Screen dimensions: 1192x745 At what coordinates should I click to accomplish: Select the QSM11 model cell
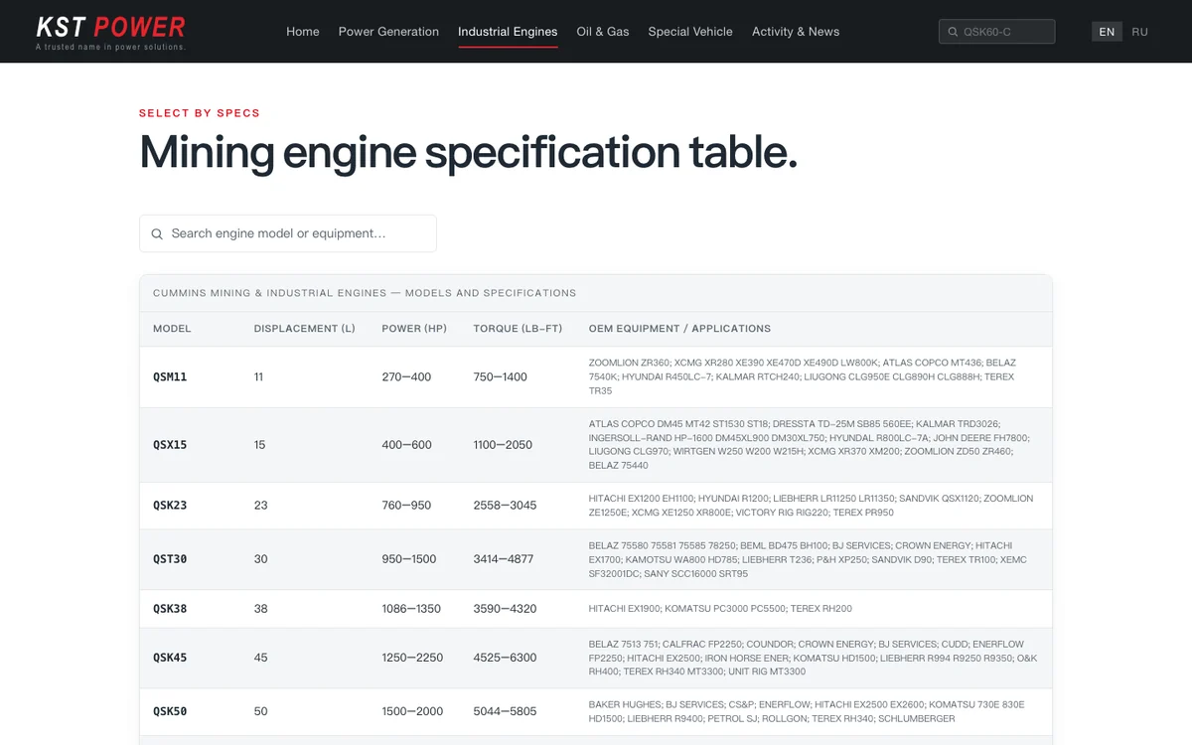170,377
